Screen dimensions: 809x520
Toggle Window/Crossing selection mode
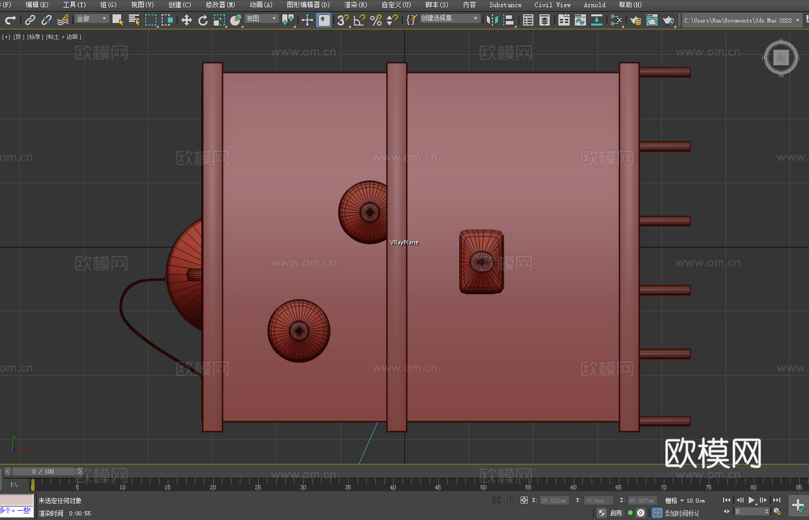(x=167, y=20)
